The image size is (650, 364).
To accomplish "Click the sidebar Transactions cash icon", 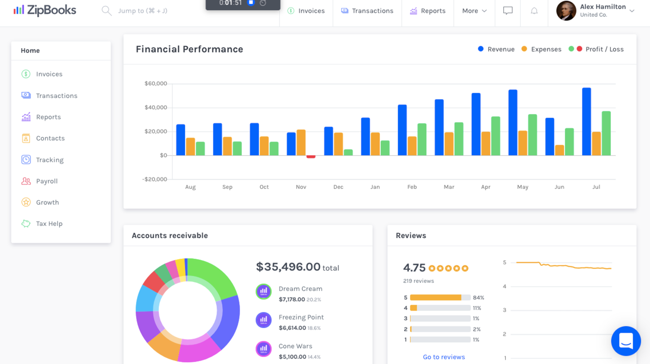I will pyautogui.click(x=26, y=95).
